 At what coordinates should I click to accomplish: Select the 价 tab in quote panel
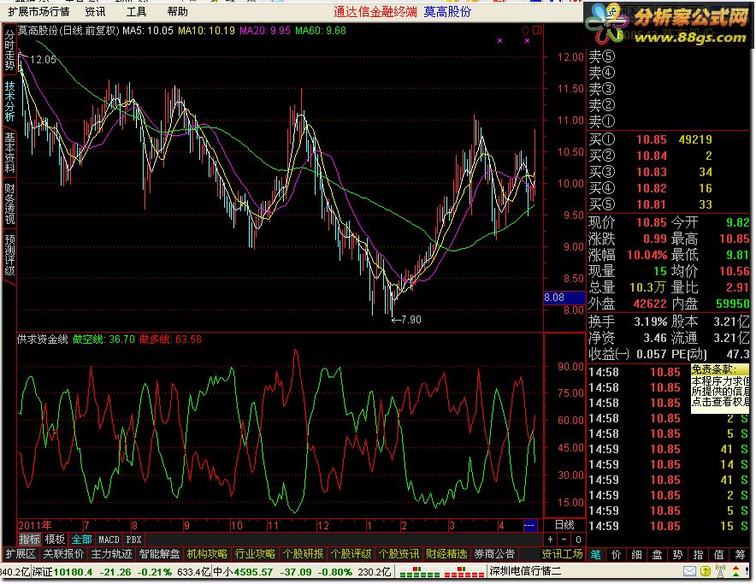[617, 555]
